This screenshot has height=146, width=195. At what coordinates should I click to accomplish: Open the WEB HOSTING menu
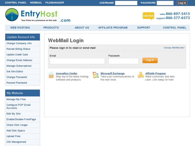pos(20,28)
